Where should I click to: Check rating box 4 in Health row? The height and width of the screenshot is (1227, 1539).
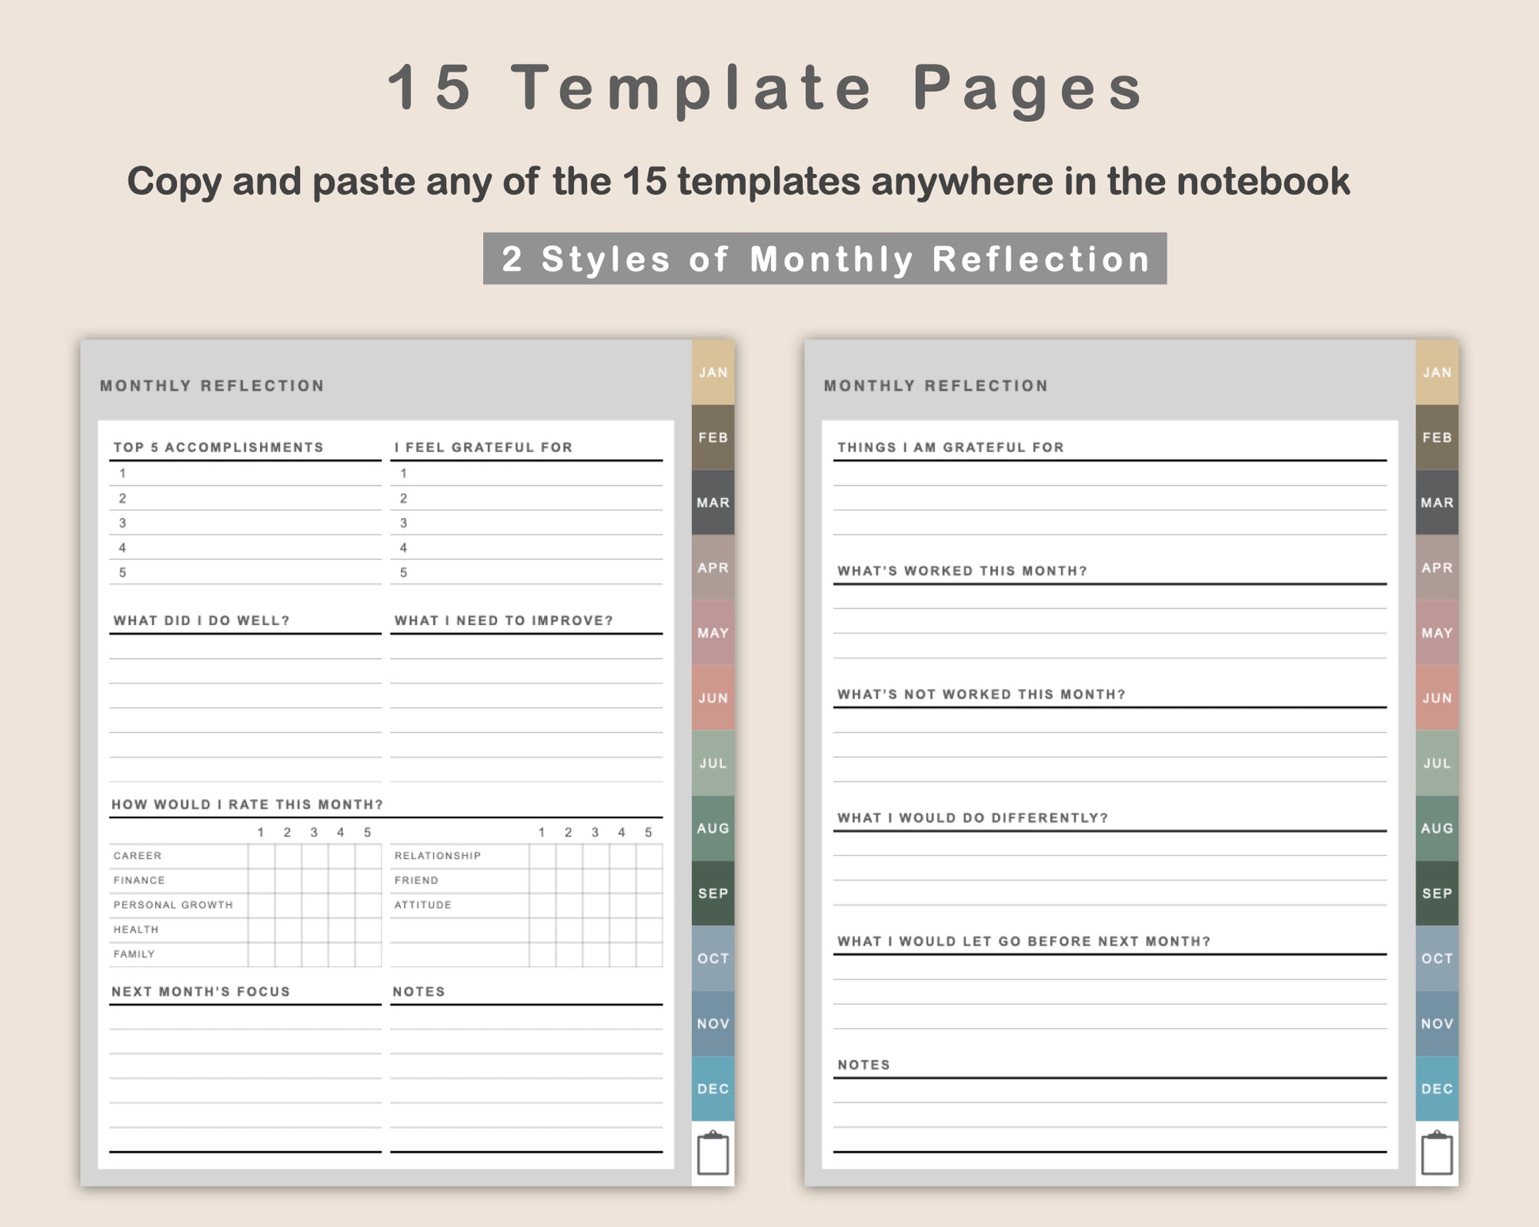[x=341, y=930]
